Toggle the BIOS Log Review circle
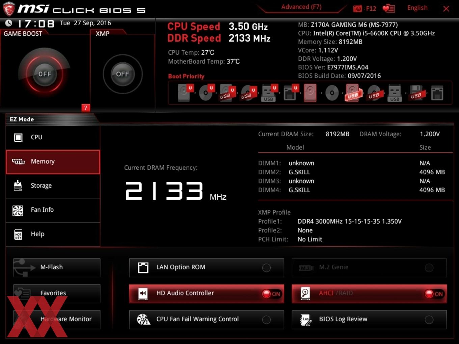 pyautogui.click(x=429, y=320)
